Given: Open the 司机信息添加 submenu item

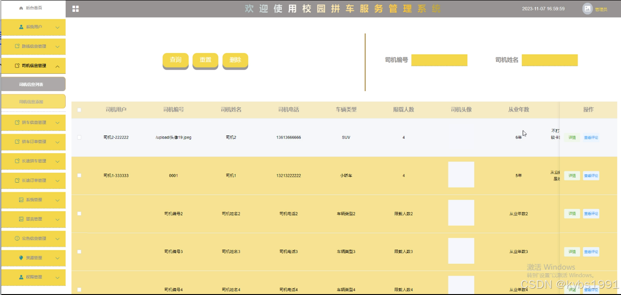Looking at the screenshot, I should pos(33,102).
